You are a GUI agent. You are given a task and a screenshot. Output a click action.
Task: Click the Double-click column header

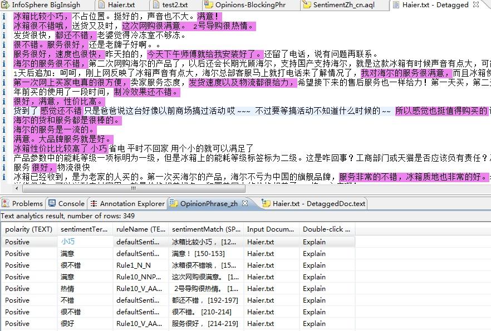click(327, 229)
